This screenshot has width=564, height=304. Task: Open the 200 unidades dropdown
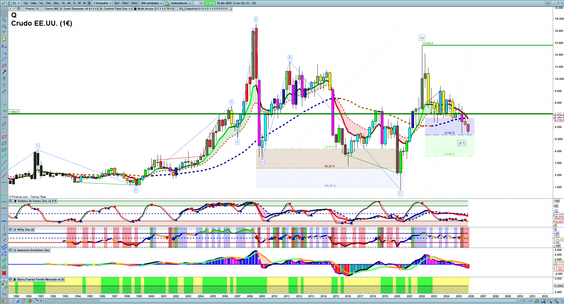[x=151, y=3]
